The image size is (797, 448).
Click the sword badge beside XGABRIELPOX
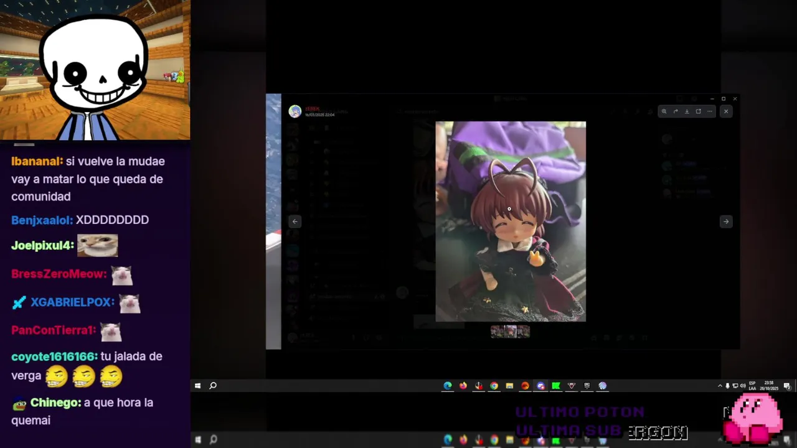point(19,302)
